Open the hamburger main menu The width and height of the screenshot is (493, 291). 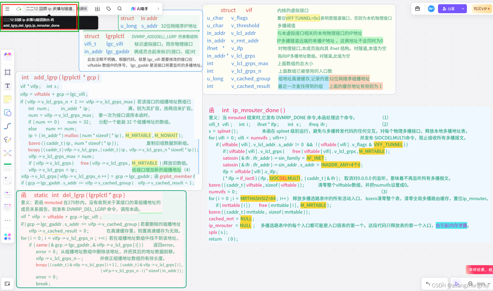[7, 9]
